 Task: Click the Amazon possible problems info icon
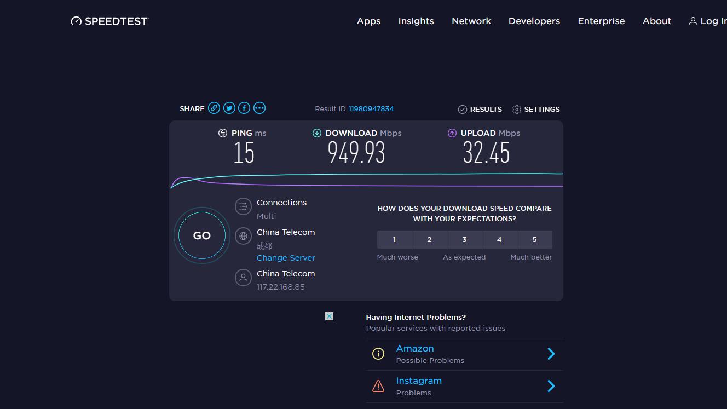tap(378, 354)
